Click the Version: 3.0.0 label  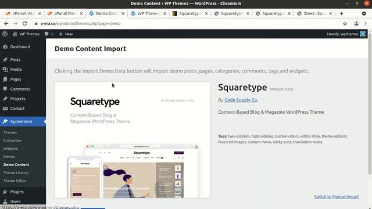[x=281, y=89]
